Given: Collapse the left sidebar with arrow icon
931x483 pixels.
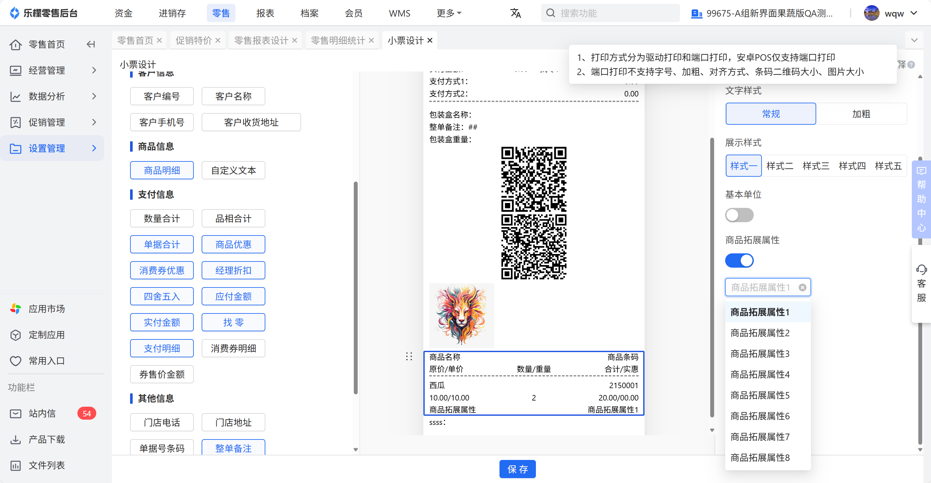Looking at the screenshot, I should (x=91, y=44).
